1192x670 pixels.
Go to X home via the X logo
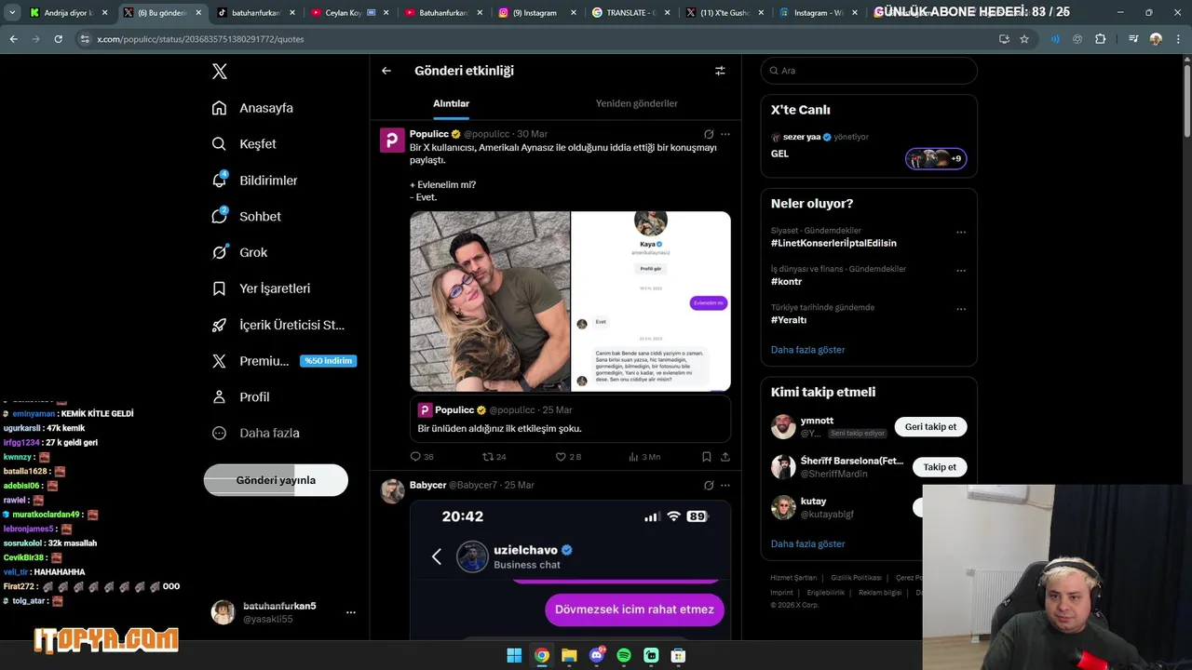220,72
